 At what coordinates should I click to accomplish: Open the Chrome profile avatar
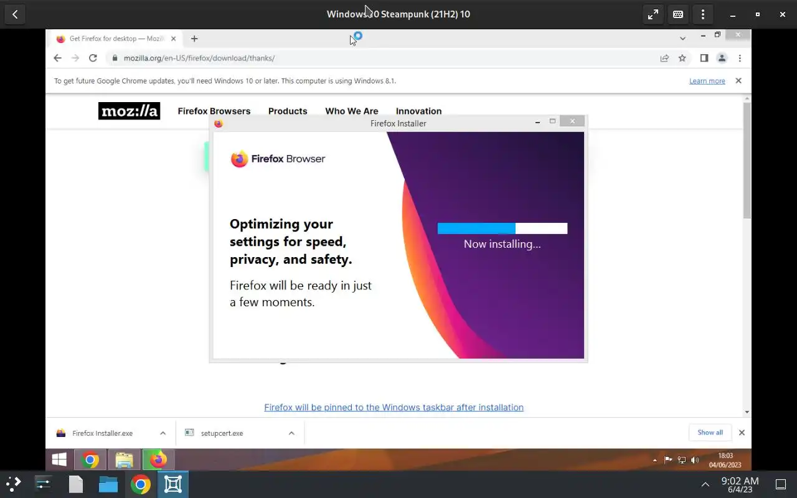722,58
